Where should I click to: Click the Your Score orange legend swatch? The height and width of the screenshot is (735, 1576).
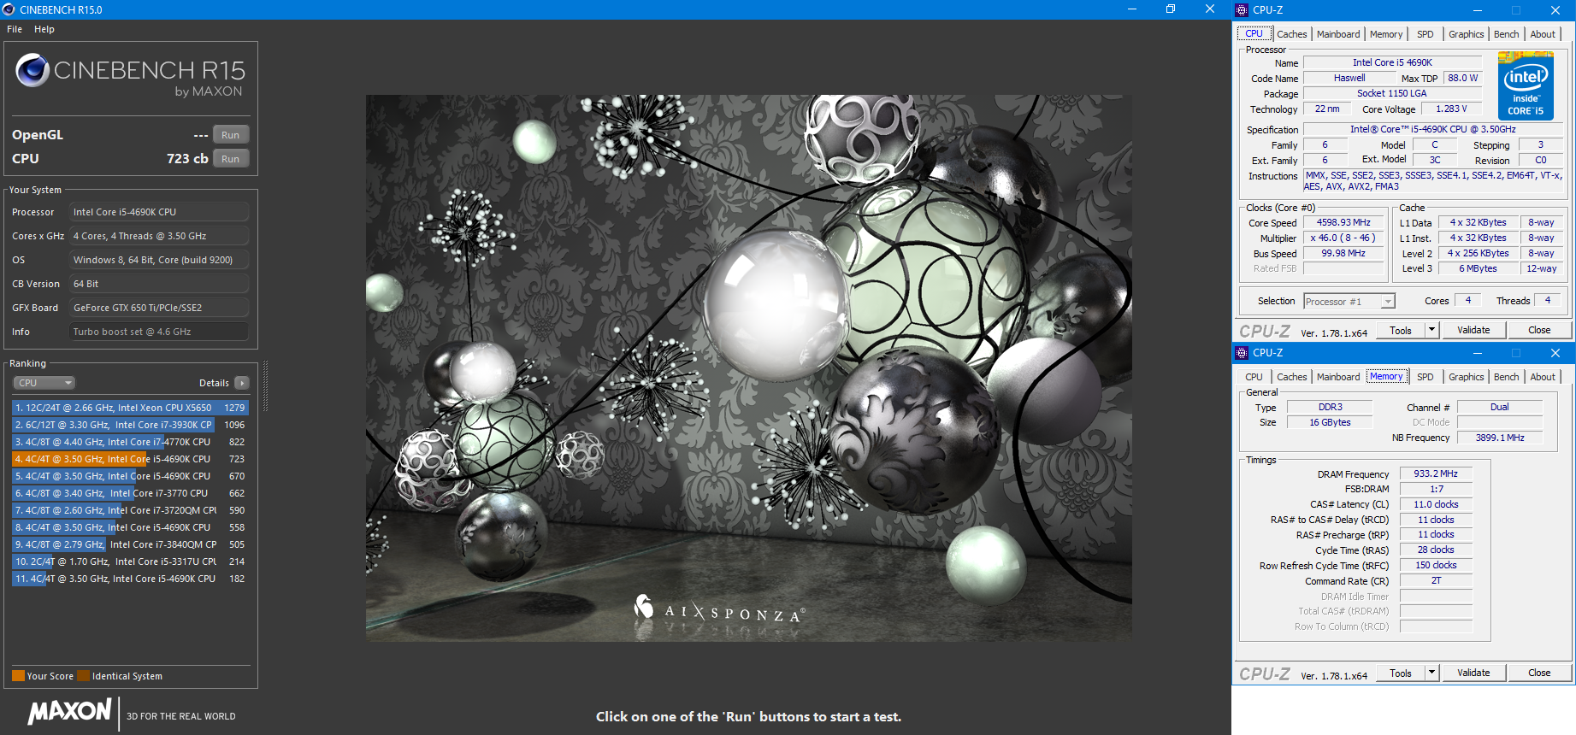18,676
